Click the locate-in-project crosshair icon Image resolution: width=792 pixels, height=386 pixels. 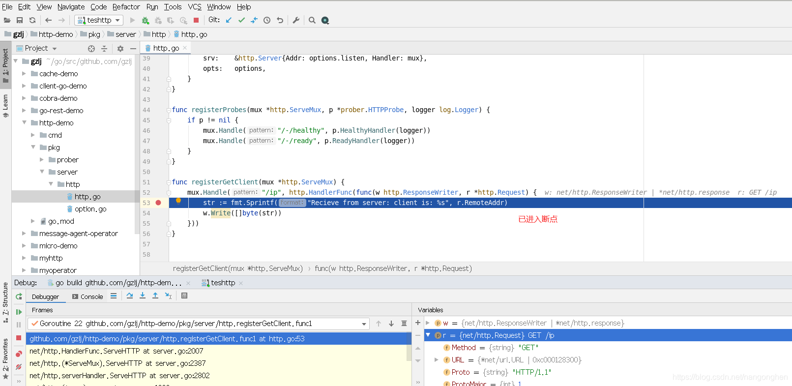91,49
